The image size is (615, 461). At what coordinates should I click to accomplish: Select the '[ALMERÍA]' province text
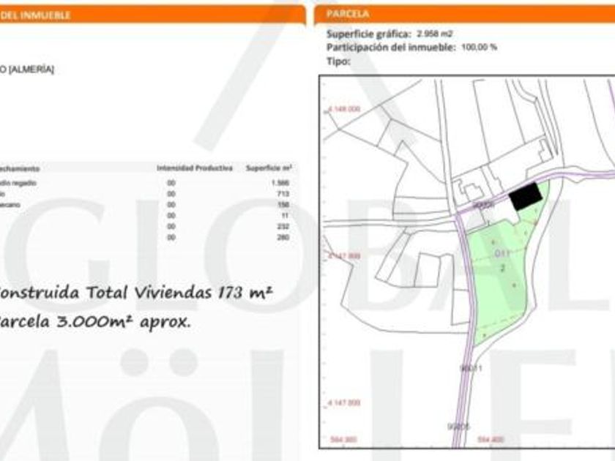pos(31,70)
